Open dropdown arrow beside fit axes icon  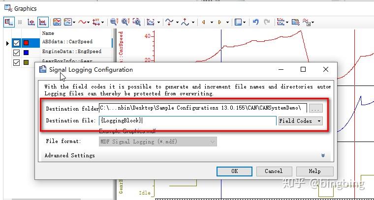click(x=158, y=23)
